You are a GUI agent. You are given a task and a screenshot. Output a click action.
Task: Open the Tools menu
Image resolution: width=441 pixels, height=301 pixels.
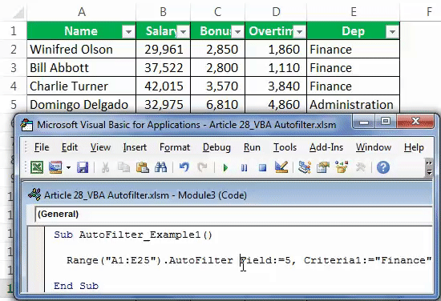(x=285, y=147)
